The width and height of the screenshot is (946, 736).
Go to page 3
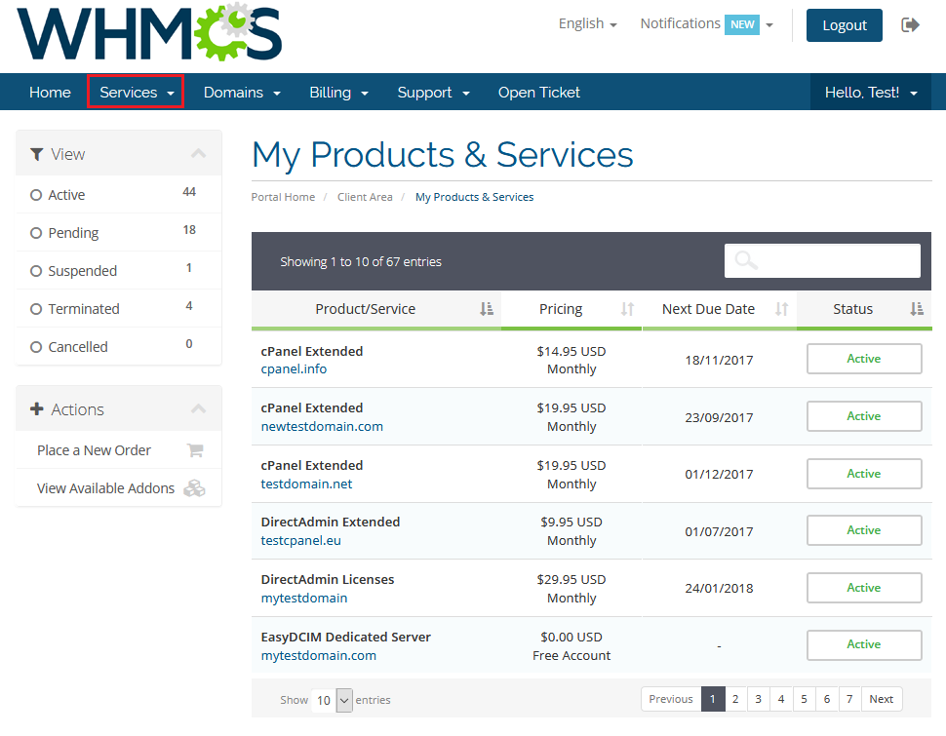(759, 699)
